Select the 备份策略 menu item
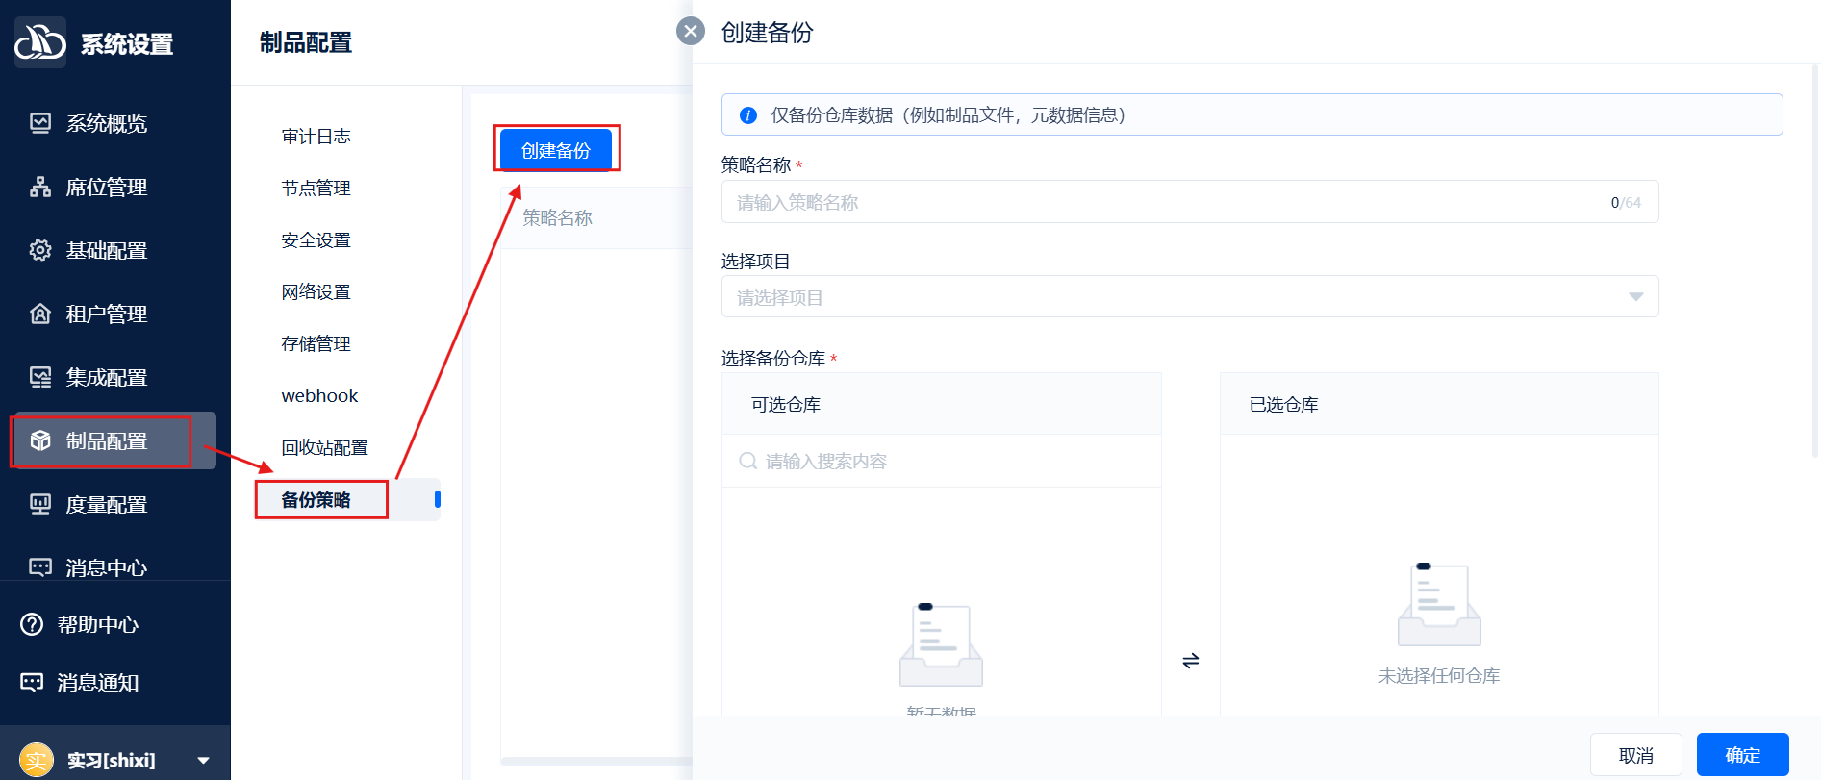The height and width of the screenshot is (780, 1821). (316, 500)
